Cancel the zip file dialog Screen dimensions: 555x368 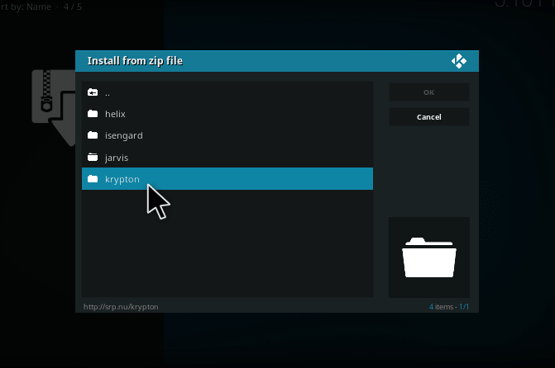click(x=429, y=117)
